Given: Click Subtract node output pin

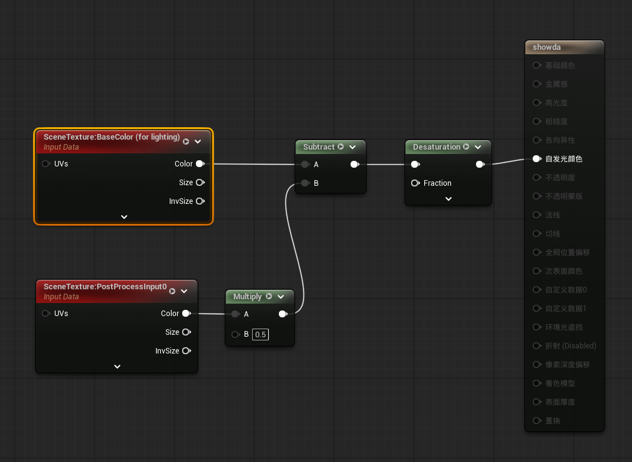Looking at the screenshot, I should click(x=355, y=165).
